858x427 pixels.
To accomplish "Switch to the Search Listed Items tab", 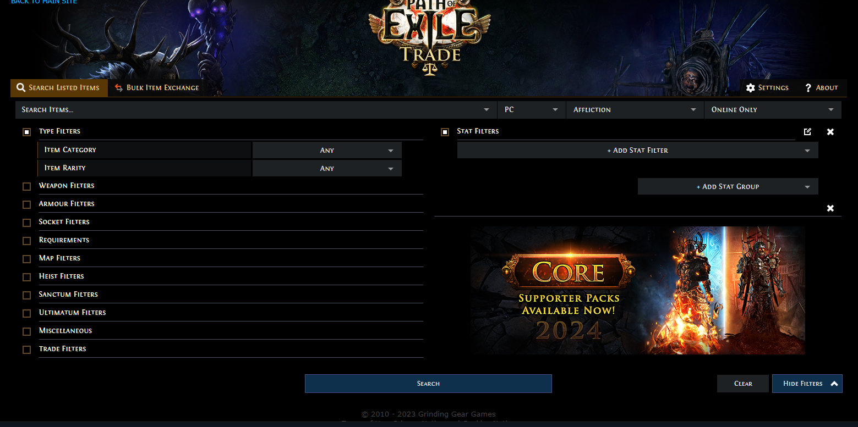I will coord(59,88).
